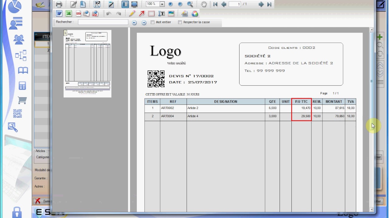The height and width of the screenshot is (218, 389).
Task: Click the DESIGNATION column header
Action: (226, 102)
